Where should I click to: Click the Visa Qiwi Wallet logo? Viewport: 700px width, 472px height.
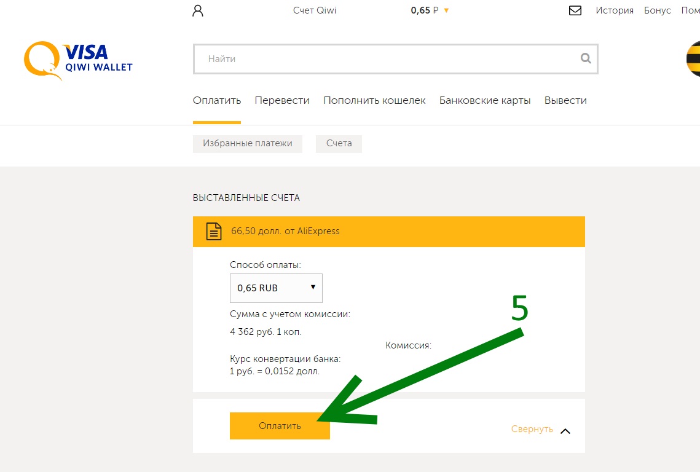point(78,60)
